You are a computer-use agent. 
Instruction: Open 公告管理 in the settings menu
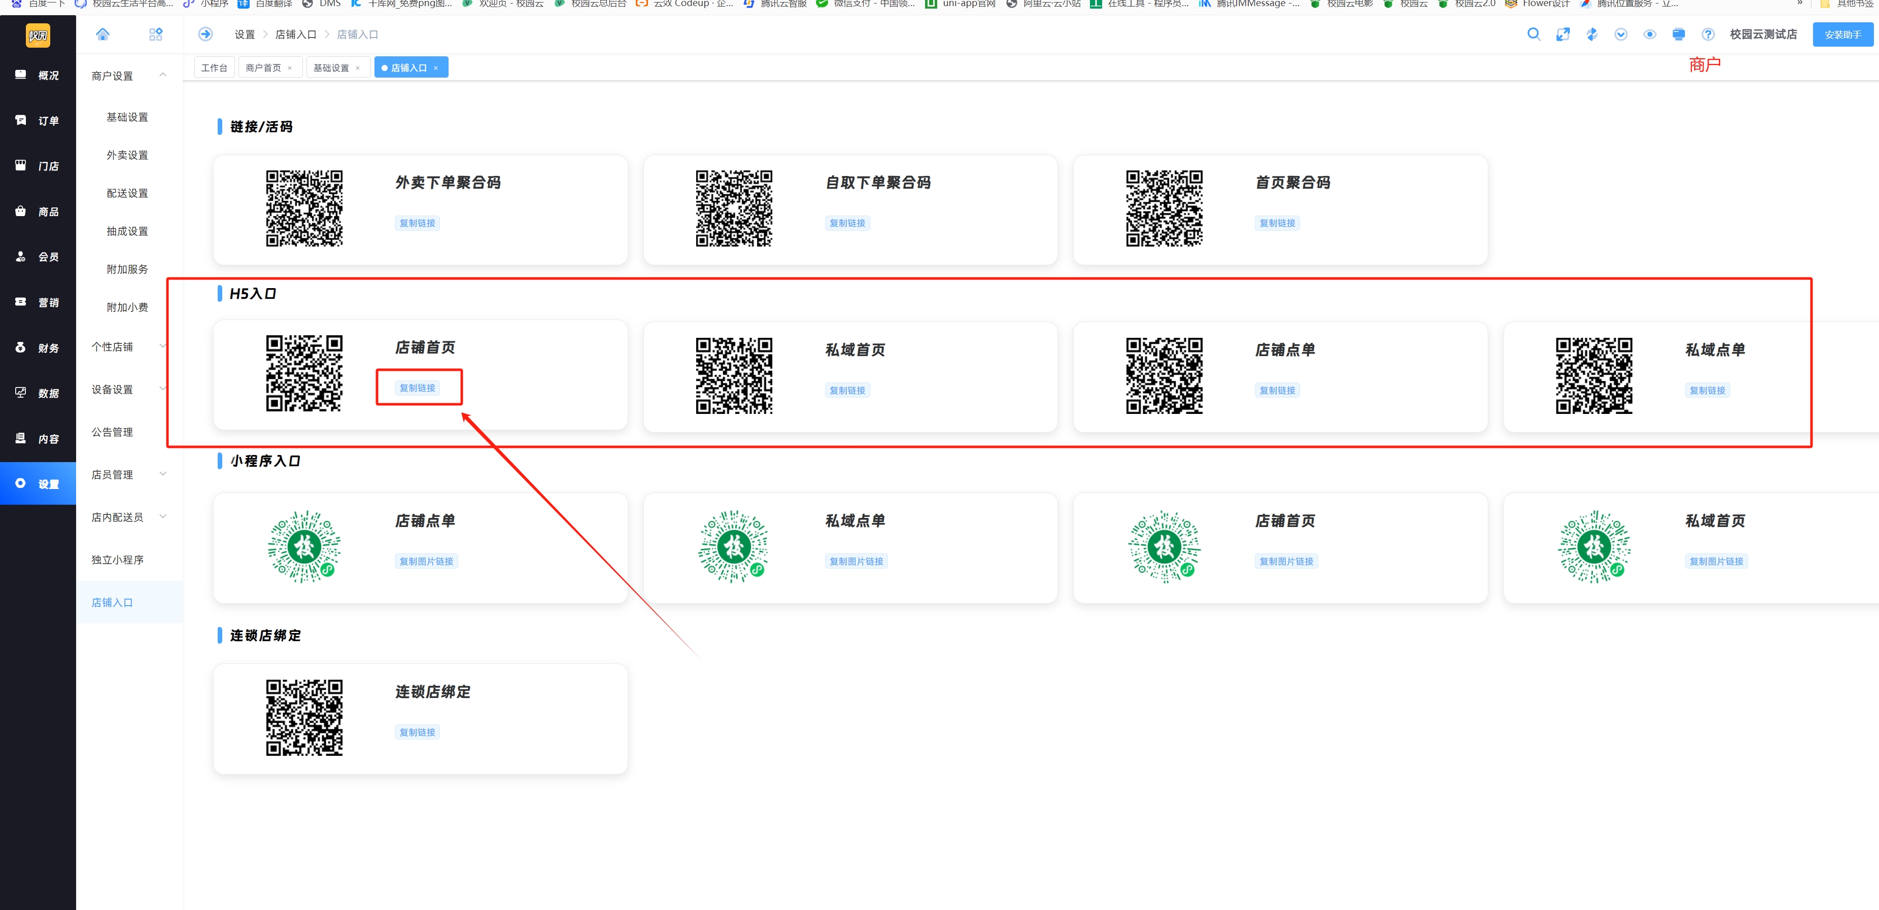(112, 432)
